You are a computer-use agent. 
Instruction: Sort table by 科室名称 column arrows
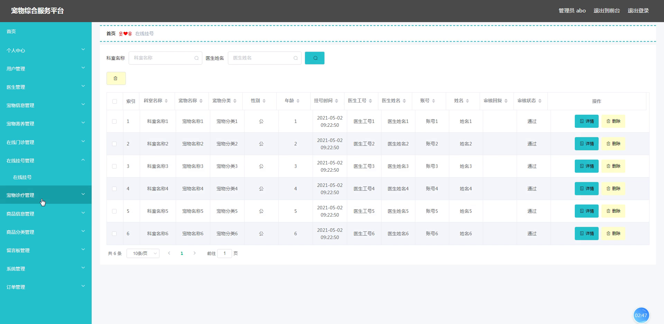pos(166,101)
